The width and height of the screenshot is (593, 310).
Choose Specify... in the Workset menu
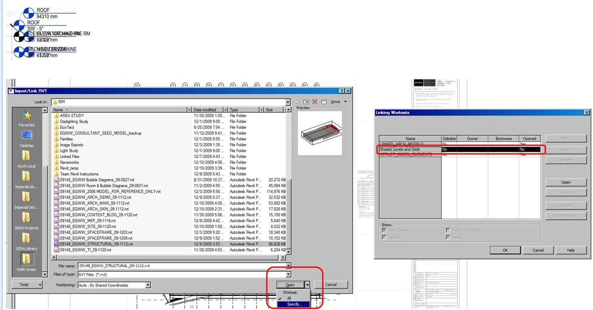293,304
